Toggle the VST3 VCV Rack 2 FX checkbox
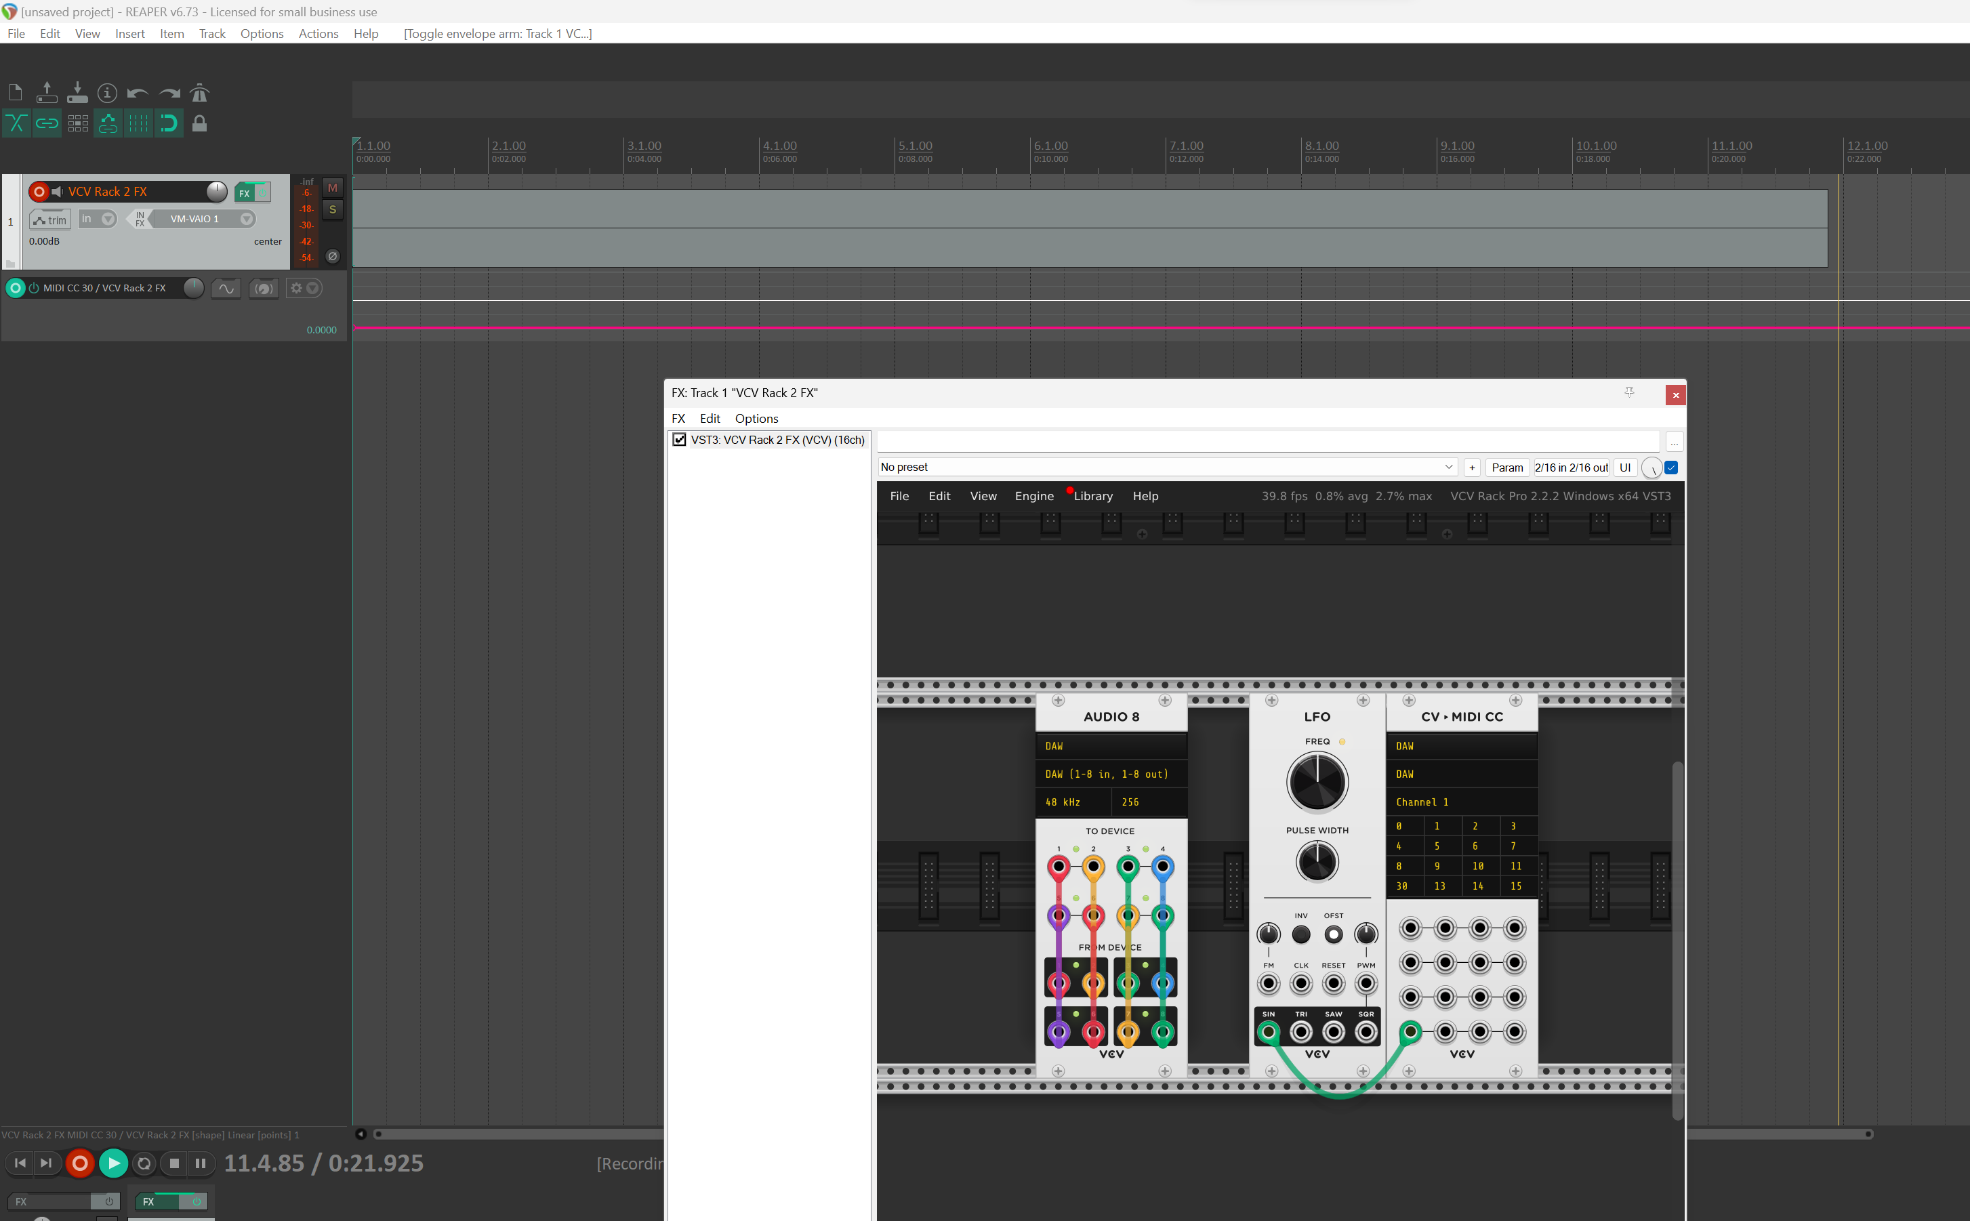The image size is (1970, 1221). pyautogui.click(x=680, y=439)
